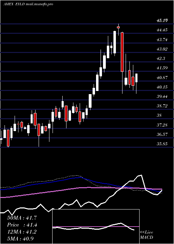
Task: Click the 39.44 price axis label
Action: [162, 97]
